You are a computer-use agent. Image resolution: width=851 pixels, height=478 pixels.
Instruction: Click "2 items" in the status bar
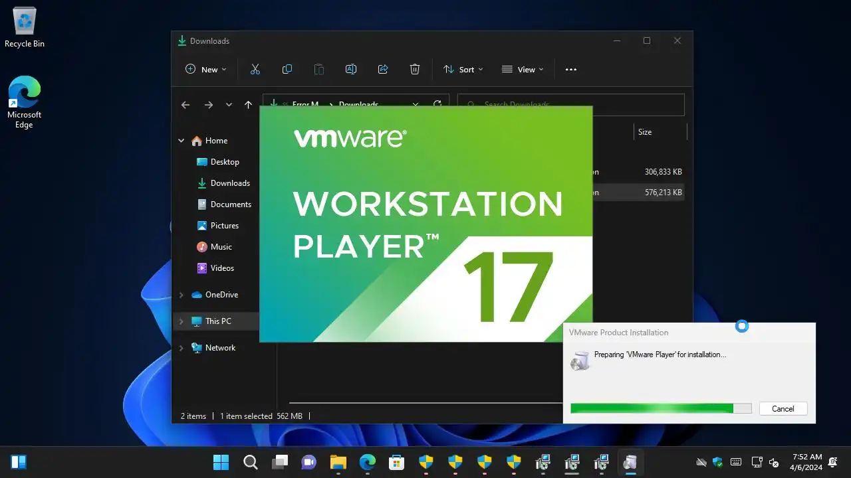[193, 416]
